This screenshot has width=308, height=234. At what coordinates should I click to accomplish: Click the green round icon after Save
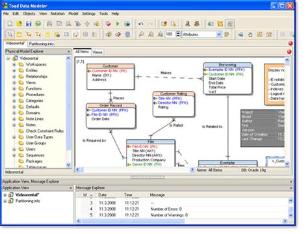38,23
